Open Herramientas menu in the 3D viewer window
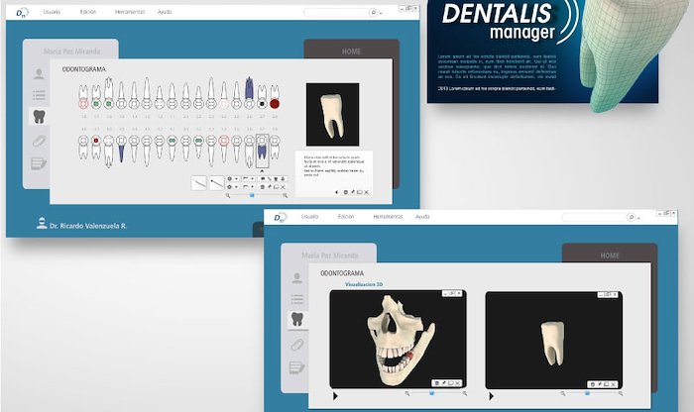694x412 pixels. click(388, 217)
